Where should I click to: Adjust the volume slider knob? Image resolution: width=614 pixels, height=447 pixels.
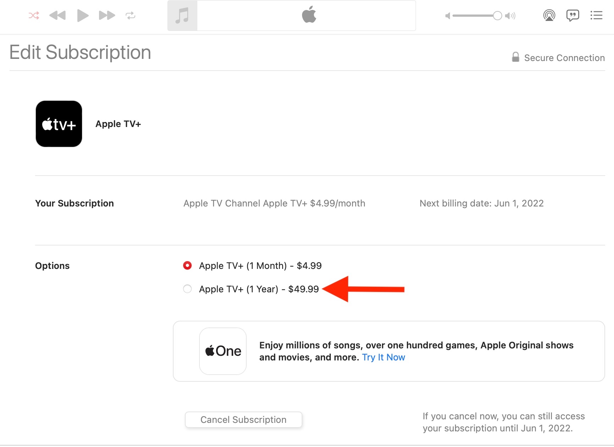coord(497,16)
